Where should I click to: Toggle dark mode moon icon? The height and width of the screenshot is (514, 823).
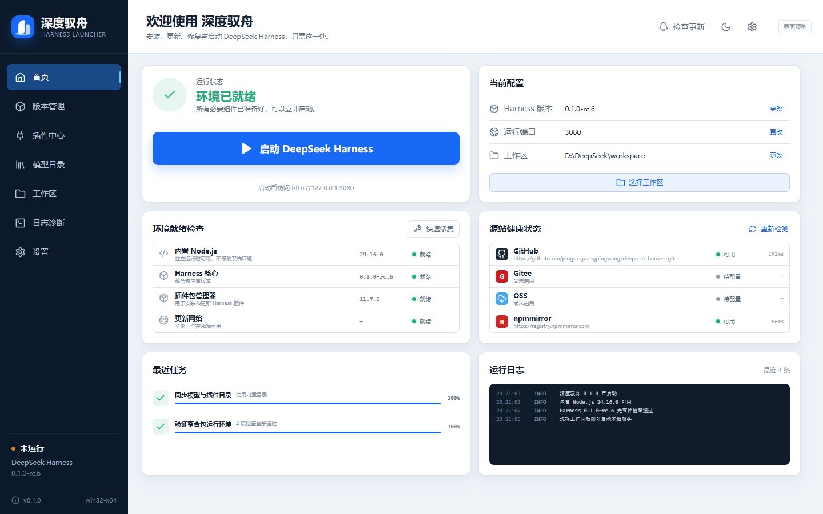coord(726,27)
